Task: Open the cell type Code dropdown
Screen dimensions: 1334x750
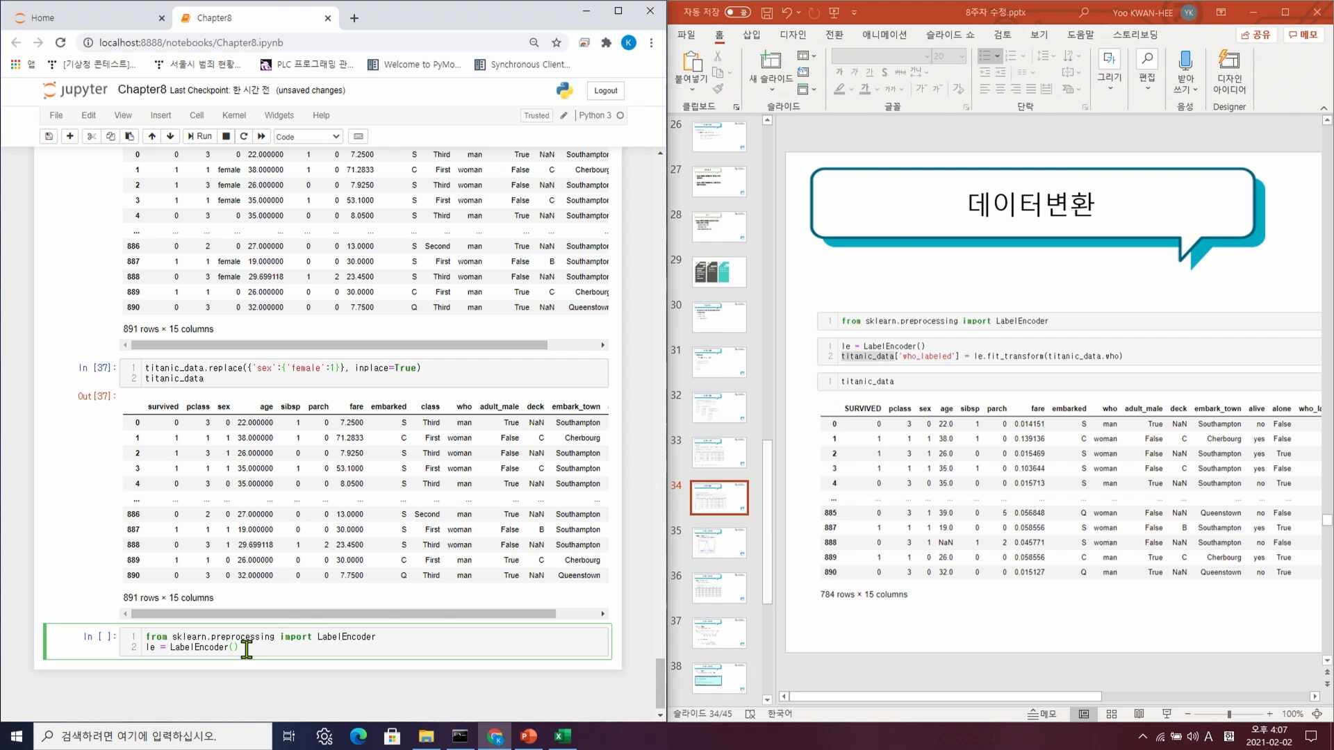Action: pos(307,137)
